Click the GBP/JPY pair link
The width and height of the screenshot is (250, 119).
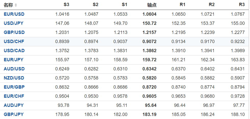(x=14, y=114)
